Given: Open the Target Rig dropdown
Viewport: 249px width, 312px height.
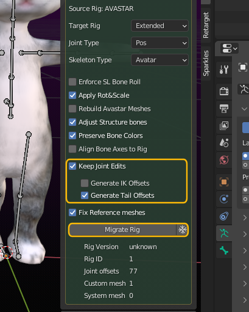Looking at the screenshot, I should 160,26.
